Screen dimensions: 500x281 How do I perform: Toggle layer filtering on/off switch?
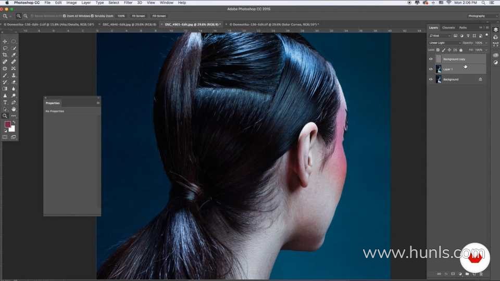click(x=486, y=35)
